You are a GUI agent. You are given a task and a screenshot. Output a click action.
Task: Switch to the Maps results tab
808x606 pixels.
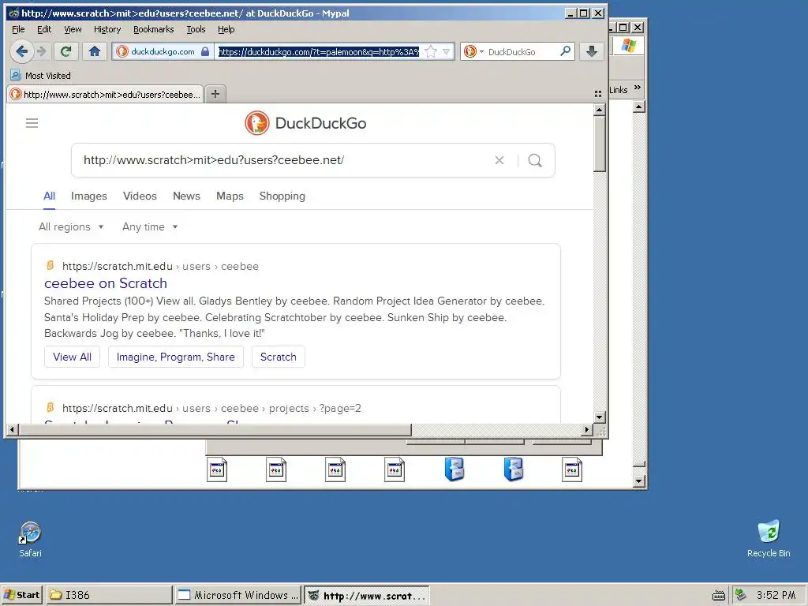click(x=230, y=196)
